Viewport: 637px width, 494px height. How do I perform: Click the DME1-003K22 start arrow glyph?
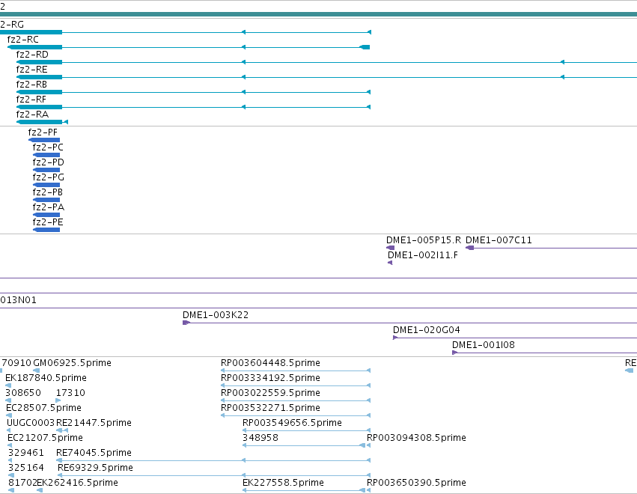pyautogui.click(x=186, y=323)
